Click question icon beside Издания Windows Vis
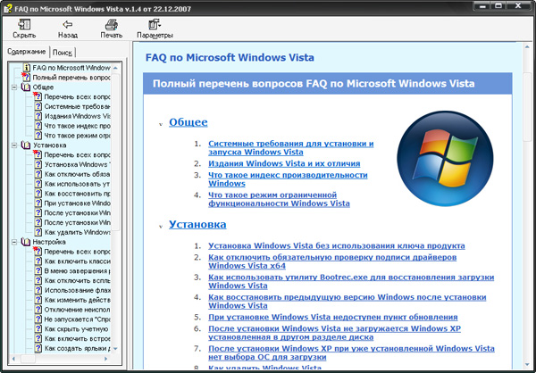This screenshot has height=373, width=536. pos(38,116)
